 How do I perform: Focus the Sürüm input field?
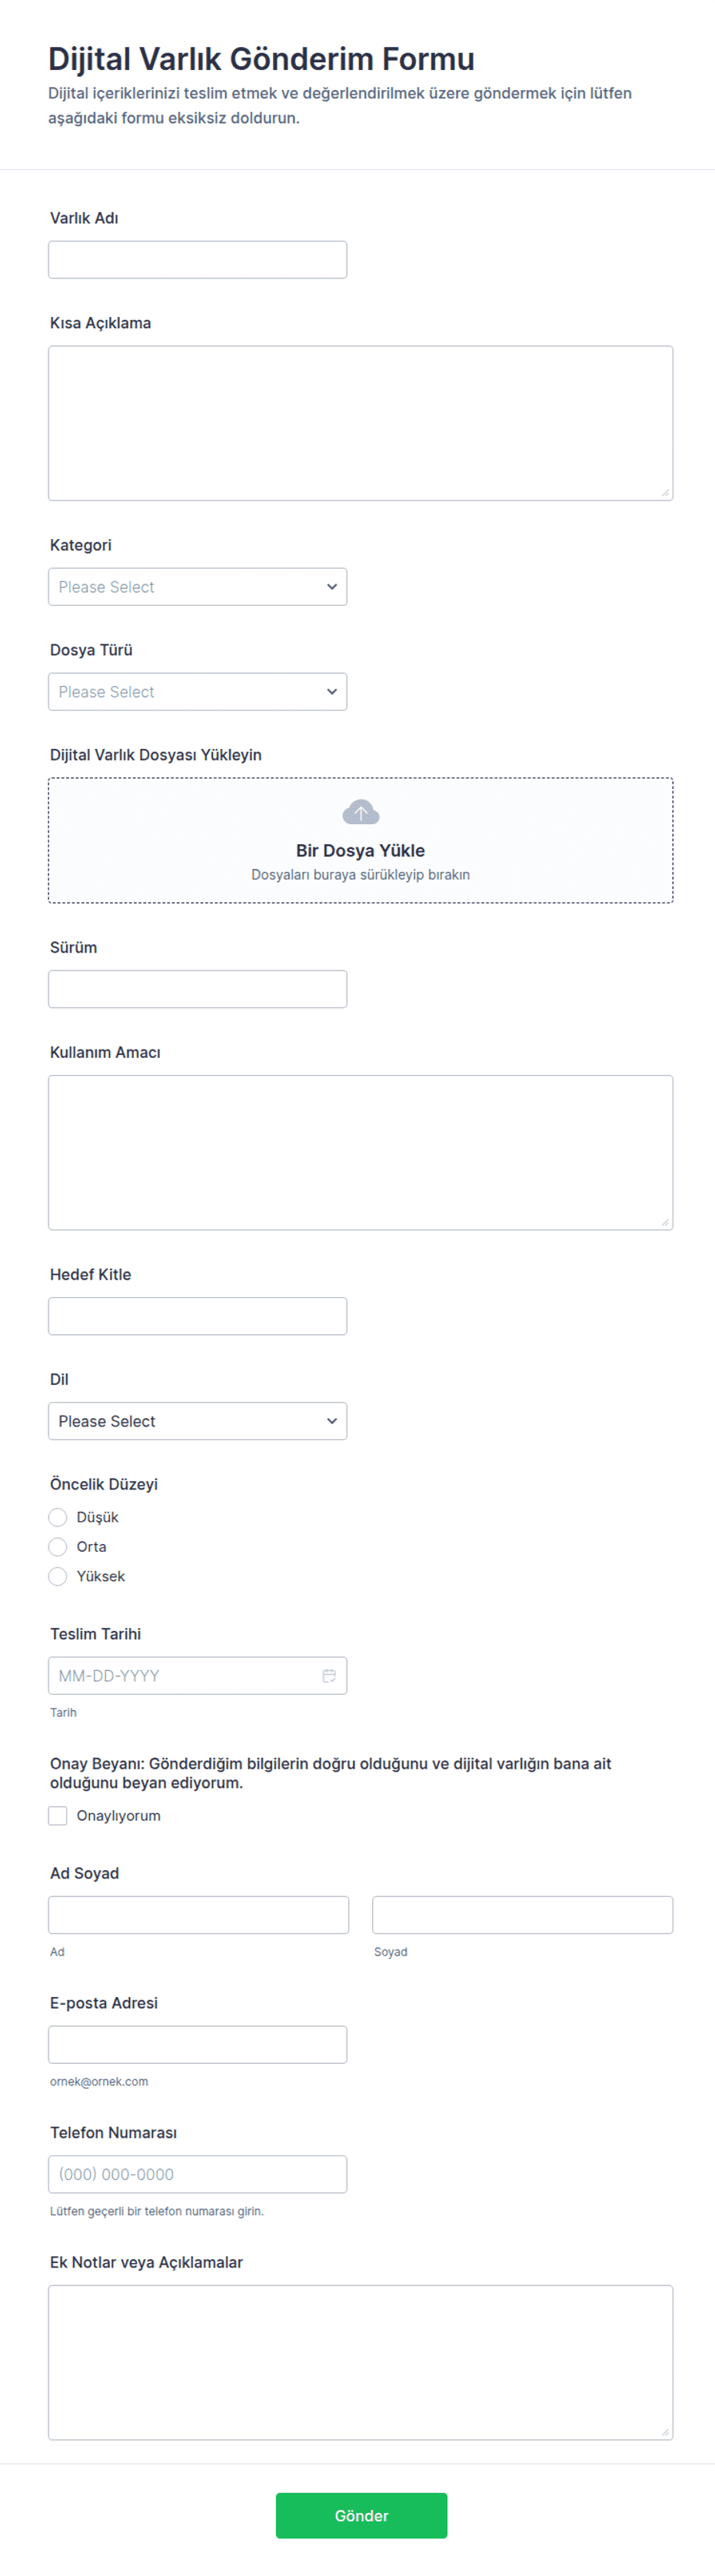point(197,988)
